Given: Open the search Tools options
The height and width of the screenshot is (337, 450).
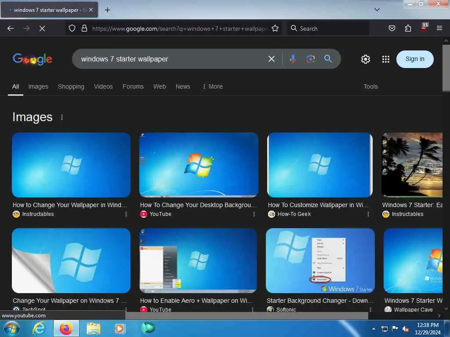Looking at the screenshot, I should 370,86.
